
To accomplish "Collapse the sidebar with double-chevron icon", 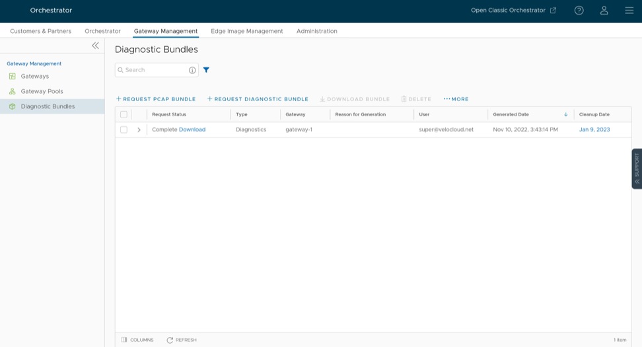I will [x=95, y=46].
